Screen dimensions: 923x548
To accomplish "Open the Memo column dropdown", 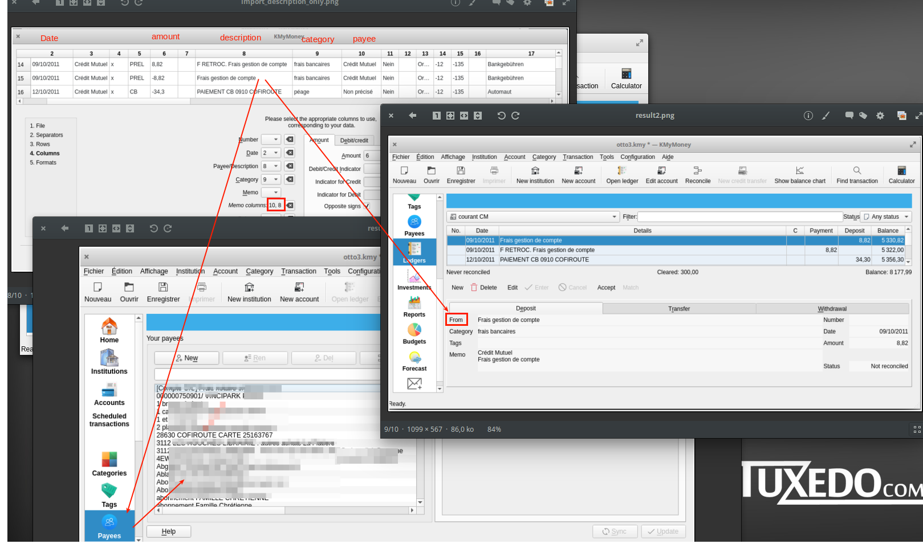I will tap(271, 193).
